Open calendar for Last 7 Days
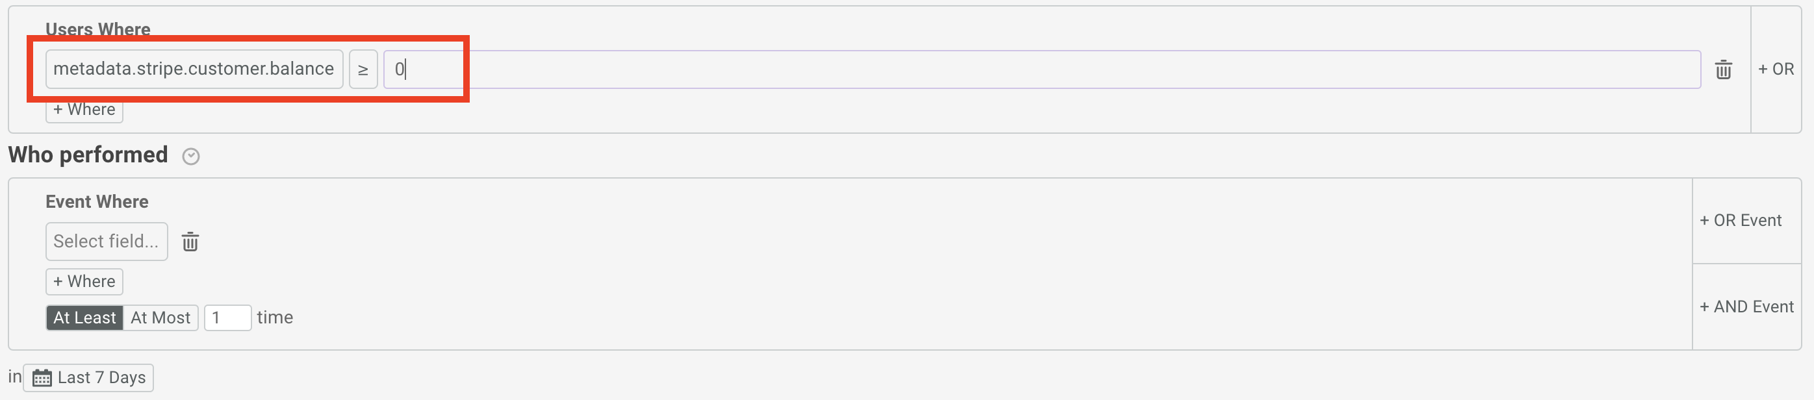 pyautogui.click(x=42, y=378)
